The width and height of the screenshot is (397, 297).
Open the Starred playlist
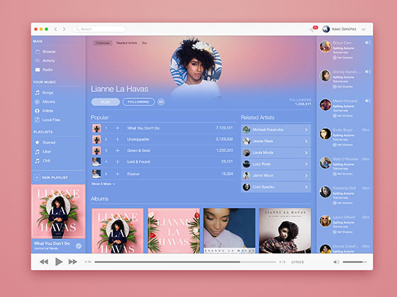pos(45,142)
